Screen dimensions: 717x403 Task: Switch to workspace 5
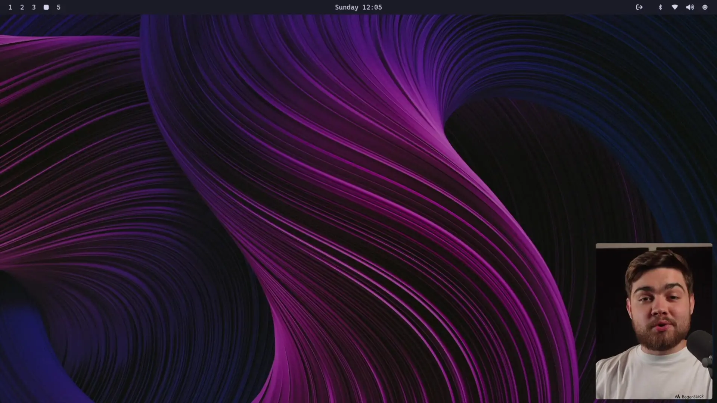[59, 7]
